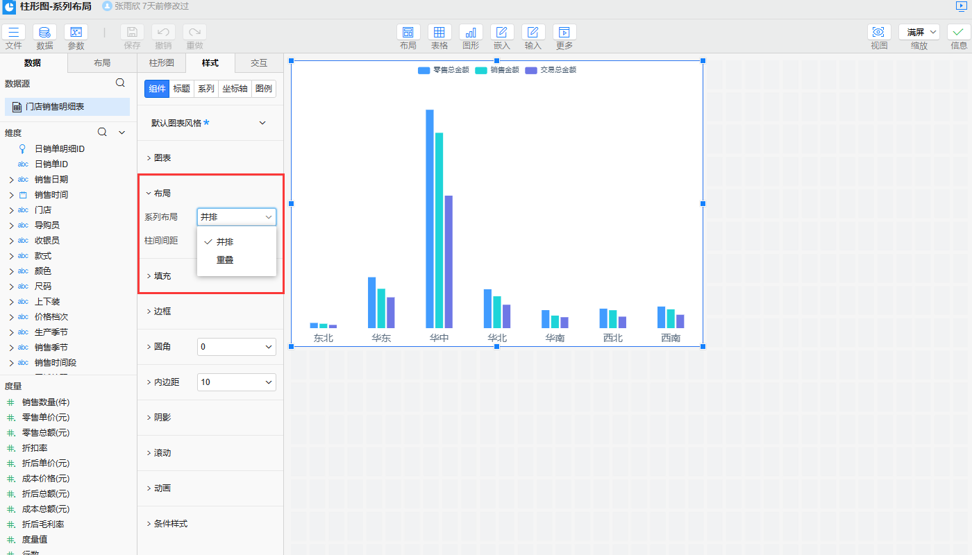The image size is (972, 555).
Task: Open the 圆角 value dropdown
Action: point(236,347)
